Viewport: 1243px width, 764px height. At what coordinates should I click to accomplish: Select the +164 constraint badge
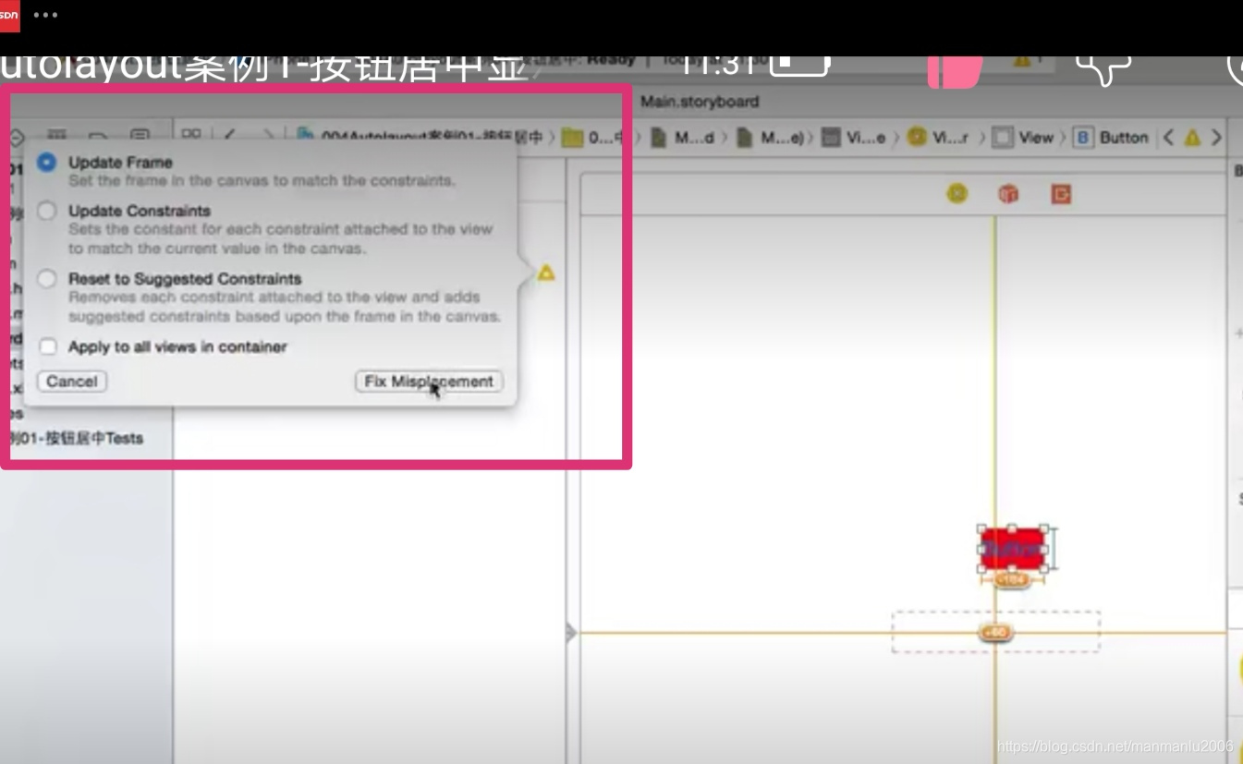click(1013, 580)
